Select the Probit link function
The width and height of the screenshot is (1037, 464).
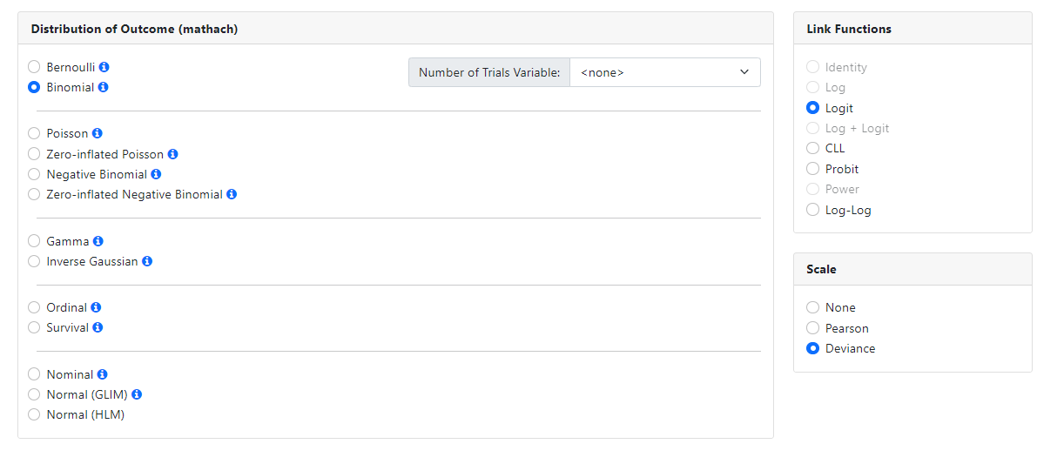pos(812,169)
